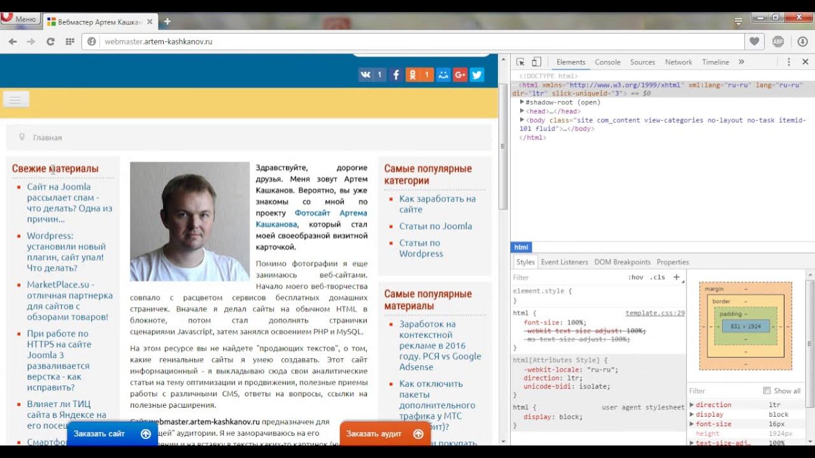Show more DevTools tabs with double chevron
This screenshot has height=458, width=815.
coord(741,62)
